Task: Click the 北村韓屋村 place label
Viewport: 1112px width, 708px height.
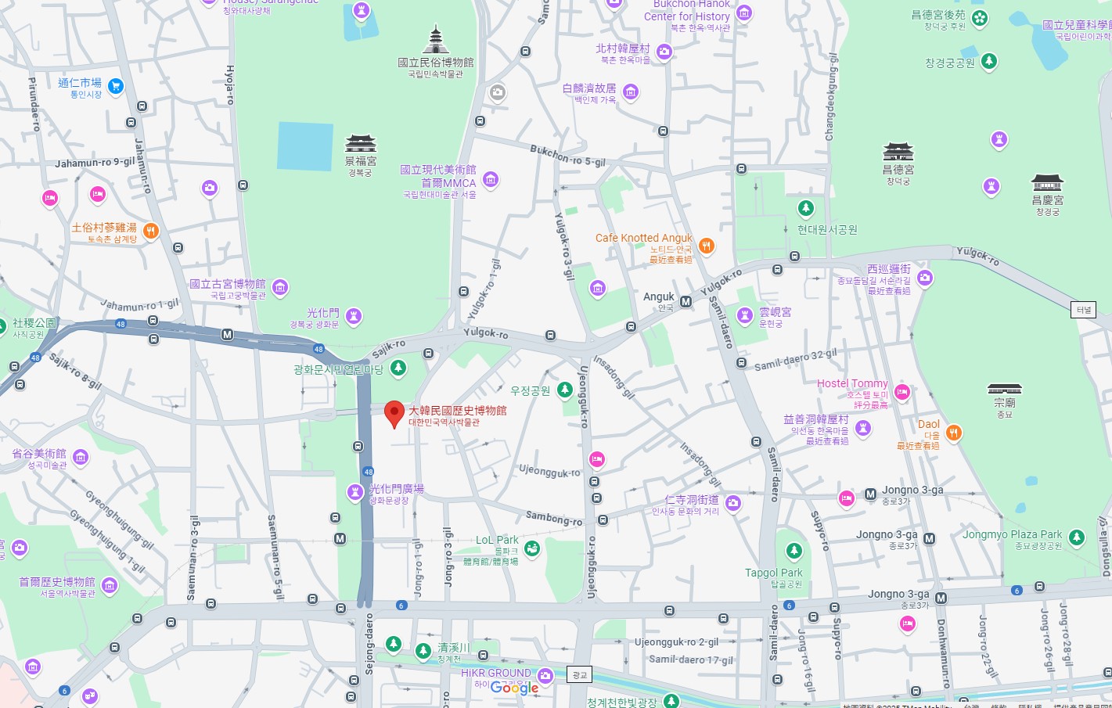Action: tap(622, 49)
